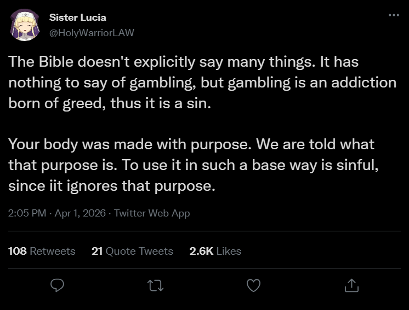409x310 pixels.
Task: Click the 2:05 PM timestamp
Action: pyautogui.click(x=27, y=213)
